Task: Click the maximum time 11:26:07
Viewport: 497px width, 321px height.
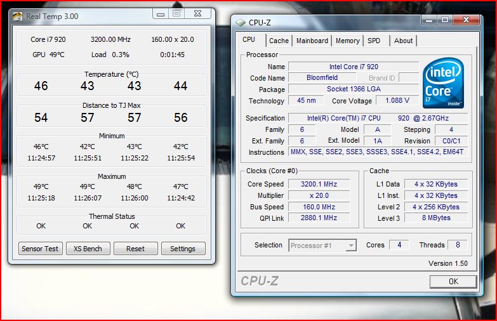Action: (x=88, y=198)
